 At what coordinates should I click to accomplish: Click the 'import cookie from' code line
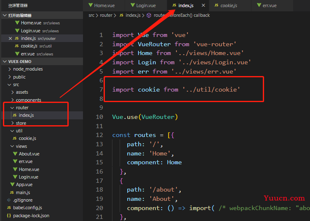pos(176,89)
